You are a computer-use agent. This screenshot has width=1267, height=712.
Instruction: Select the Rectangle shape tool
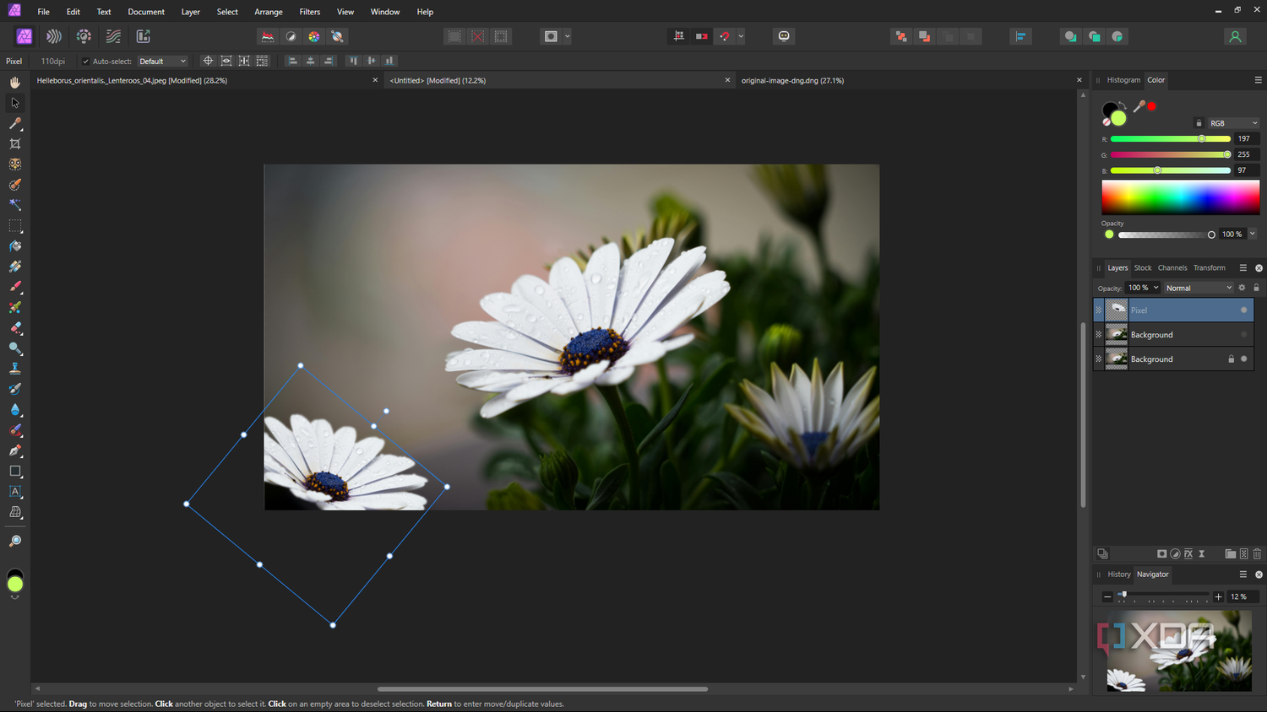[x=15, y=471]
